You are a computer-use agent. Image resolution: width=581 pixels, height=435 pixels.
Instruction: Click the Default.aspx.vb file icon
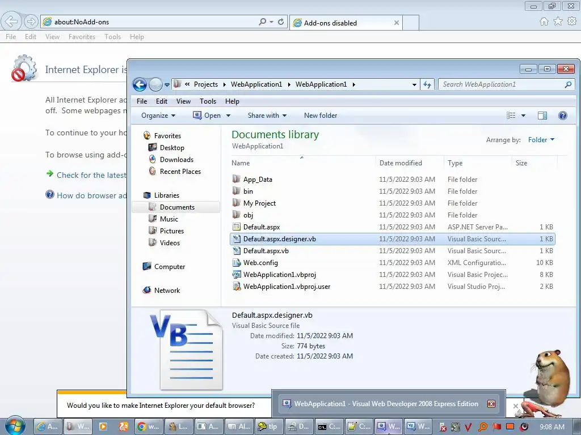(x=237, y=250)
